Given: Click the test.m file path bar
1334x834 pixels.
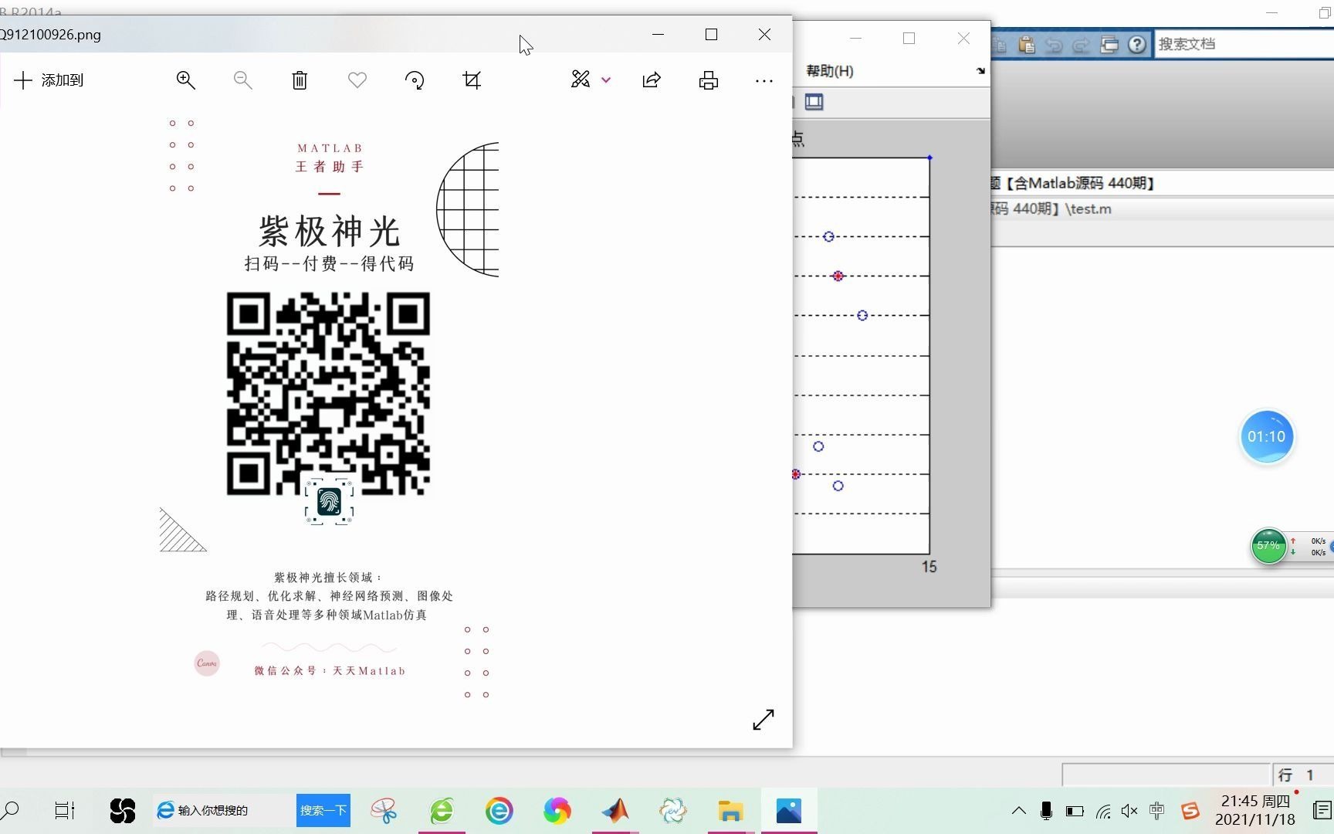Looking at the screenshot, I should click(x=1162, y=208).
